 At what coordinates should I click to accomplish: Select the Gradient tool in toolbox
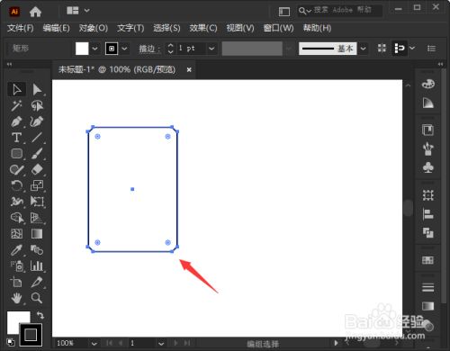[x=37, y=234]
